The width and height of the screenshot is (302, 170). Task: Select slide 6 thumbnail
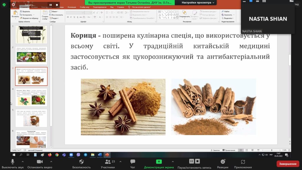coord(31,139)
